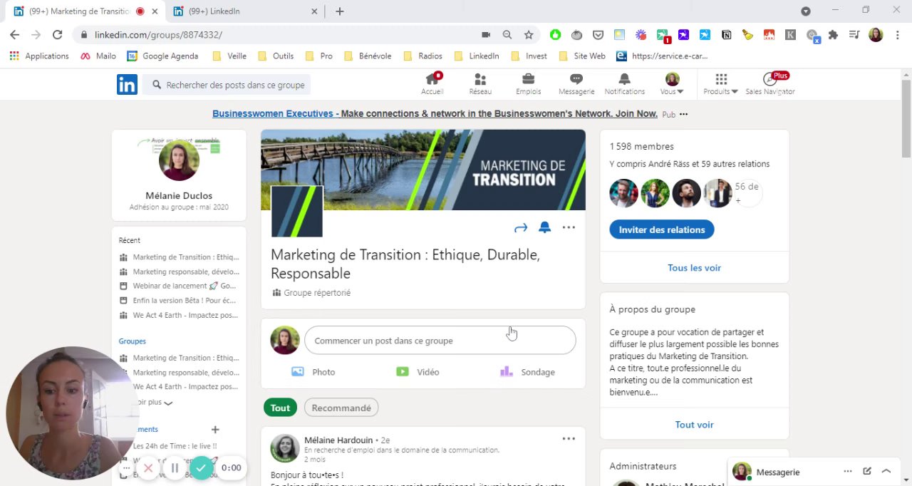Start a post in this group

pos(440,341)
